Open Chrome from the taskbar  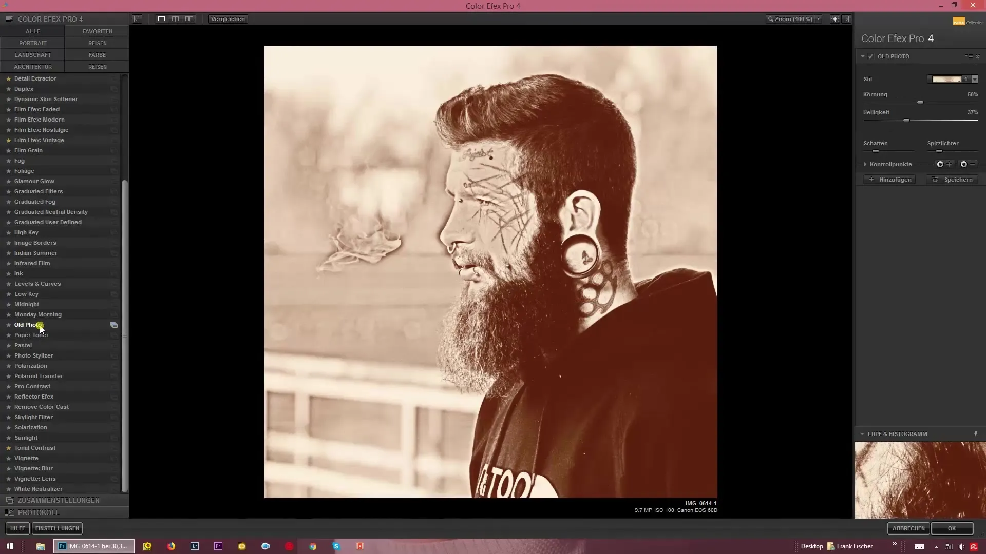tap(313, 546)
